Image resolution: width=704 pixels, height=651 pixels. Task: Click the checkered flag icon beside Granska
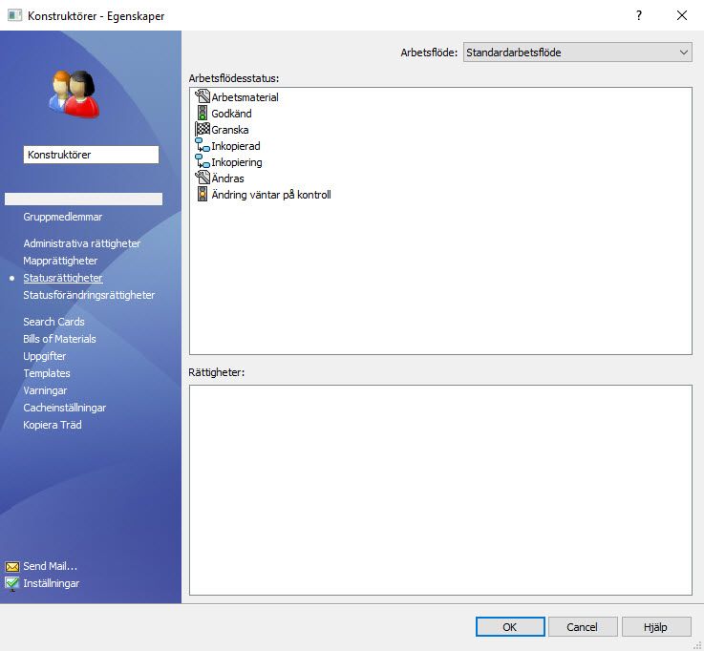[203, 129]
